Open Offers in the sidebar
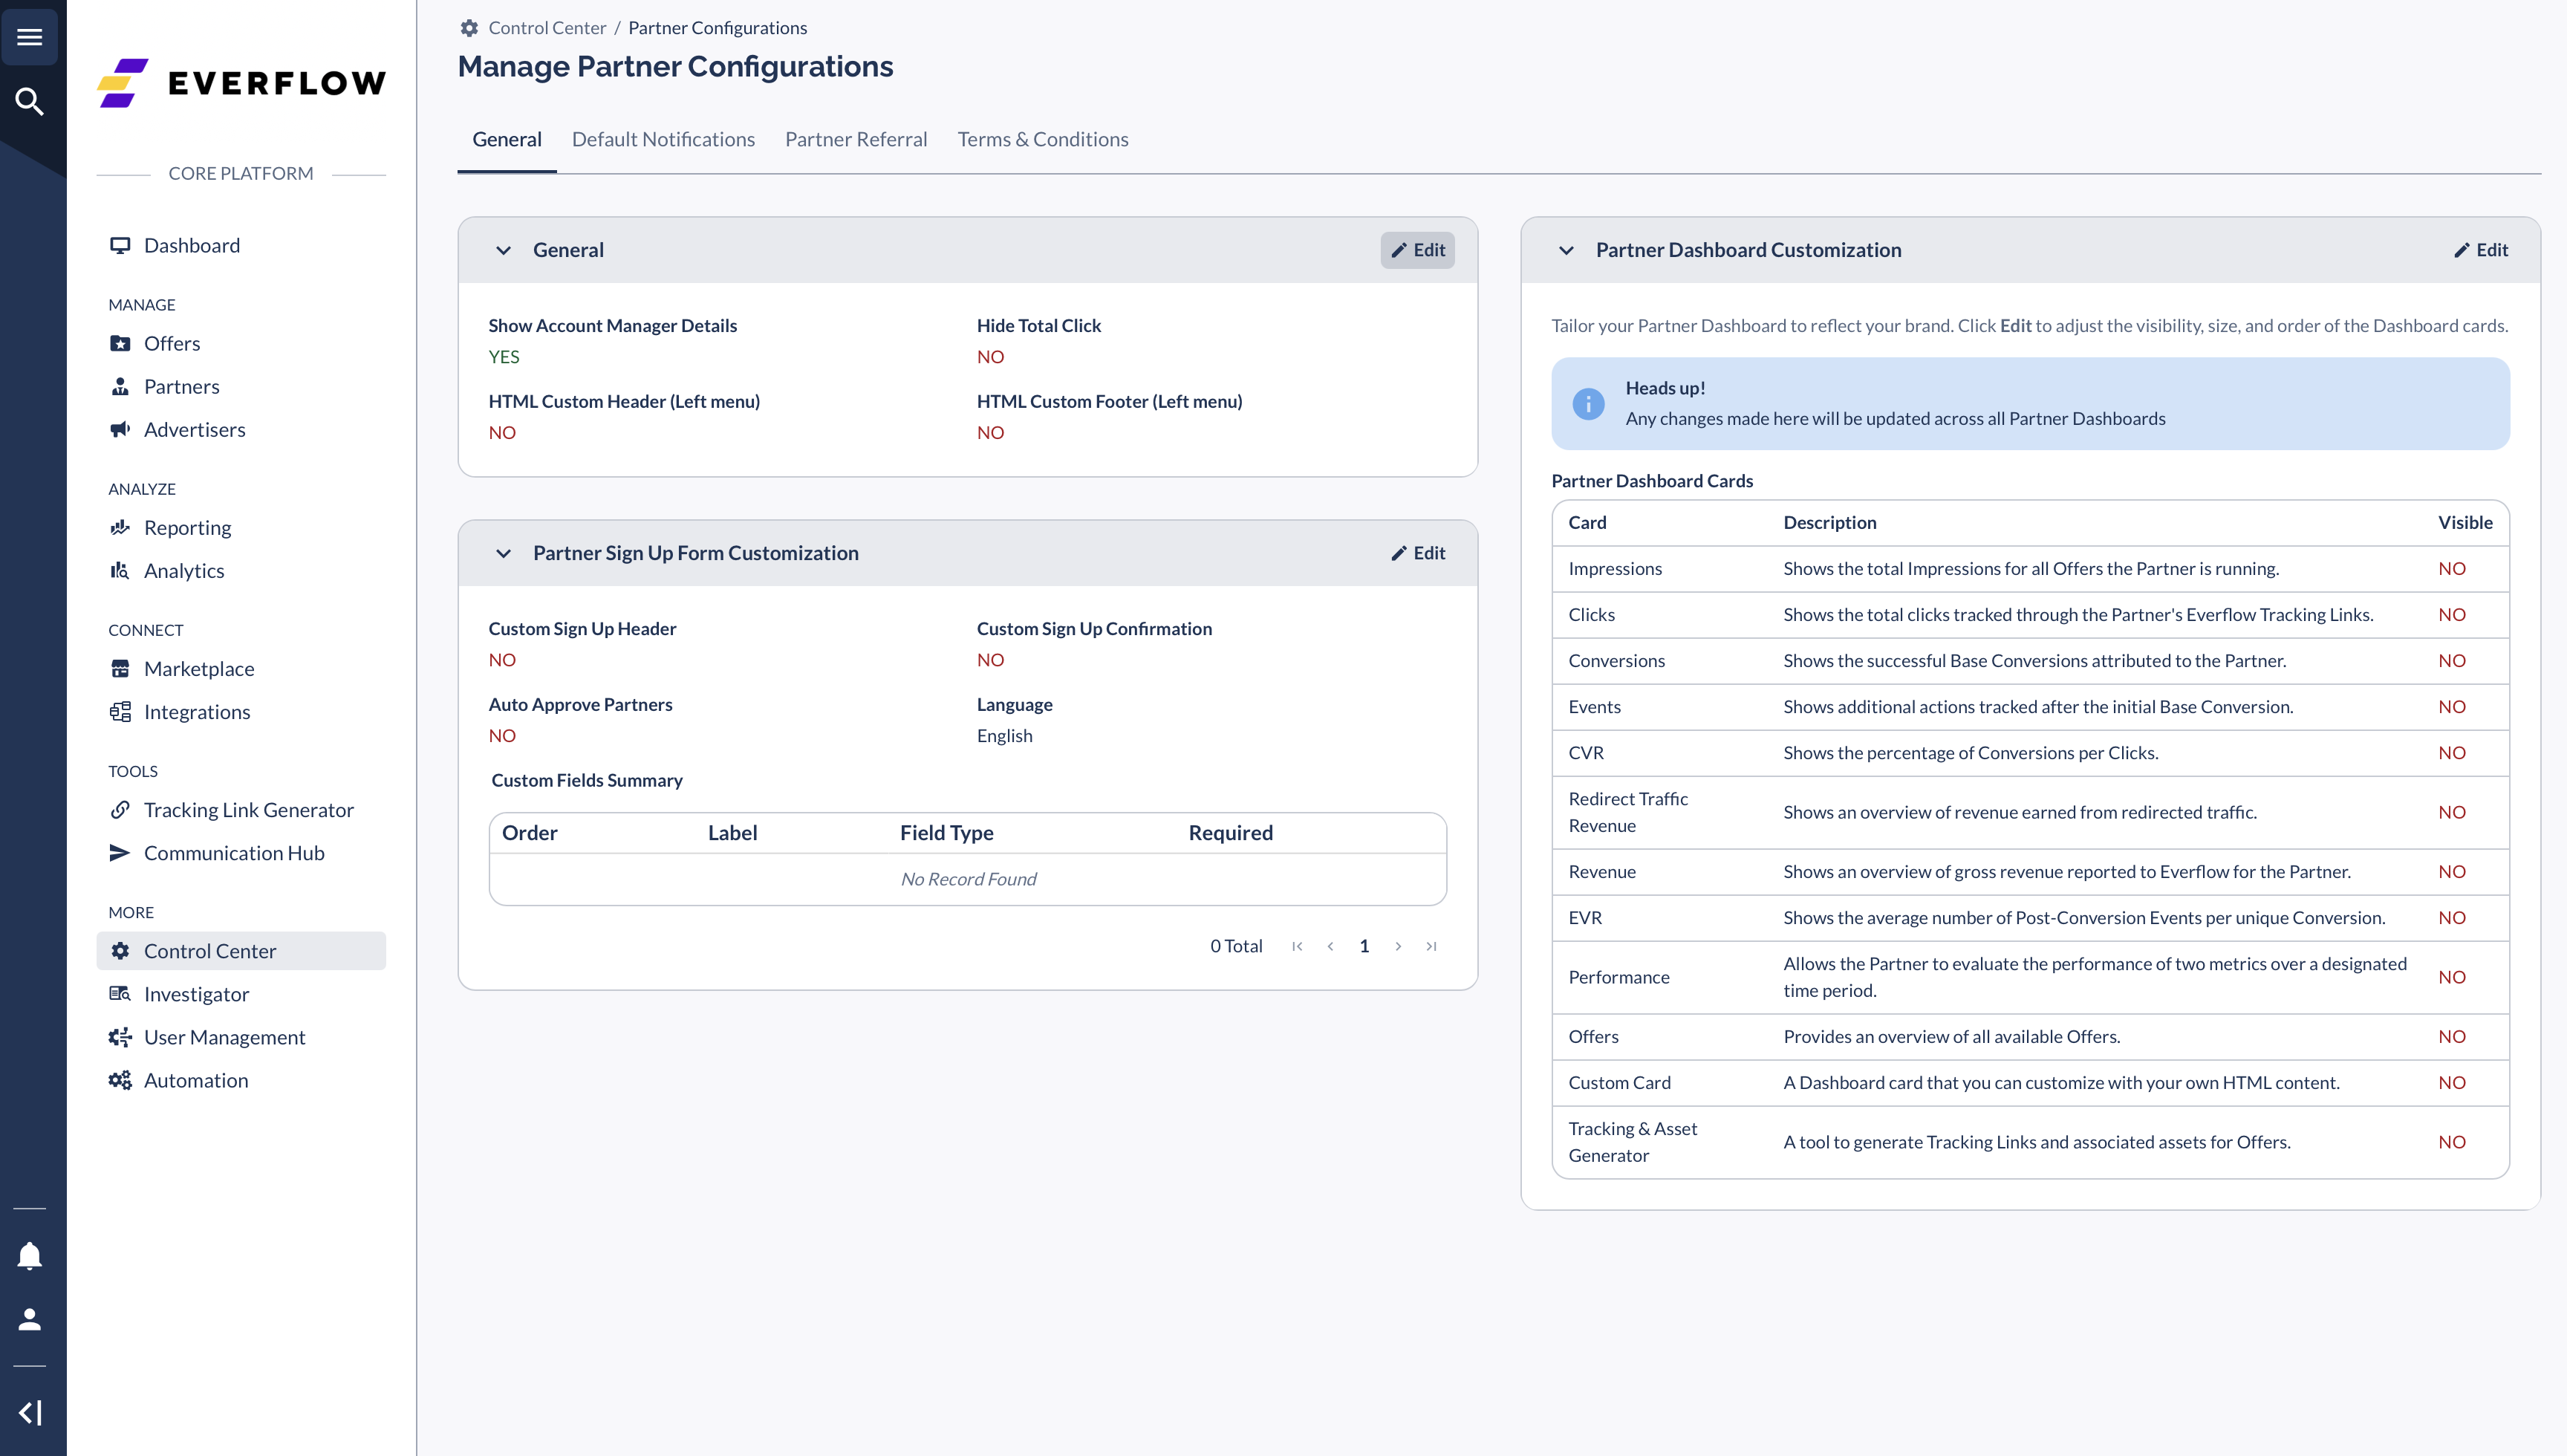 (241, 343)
